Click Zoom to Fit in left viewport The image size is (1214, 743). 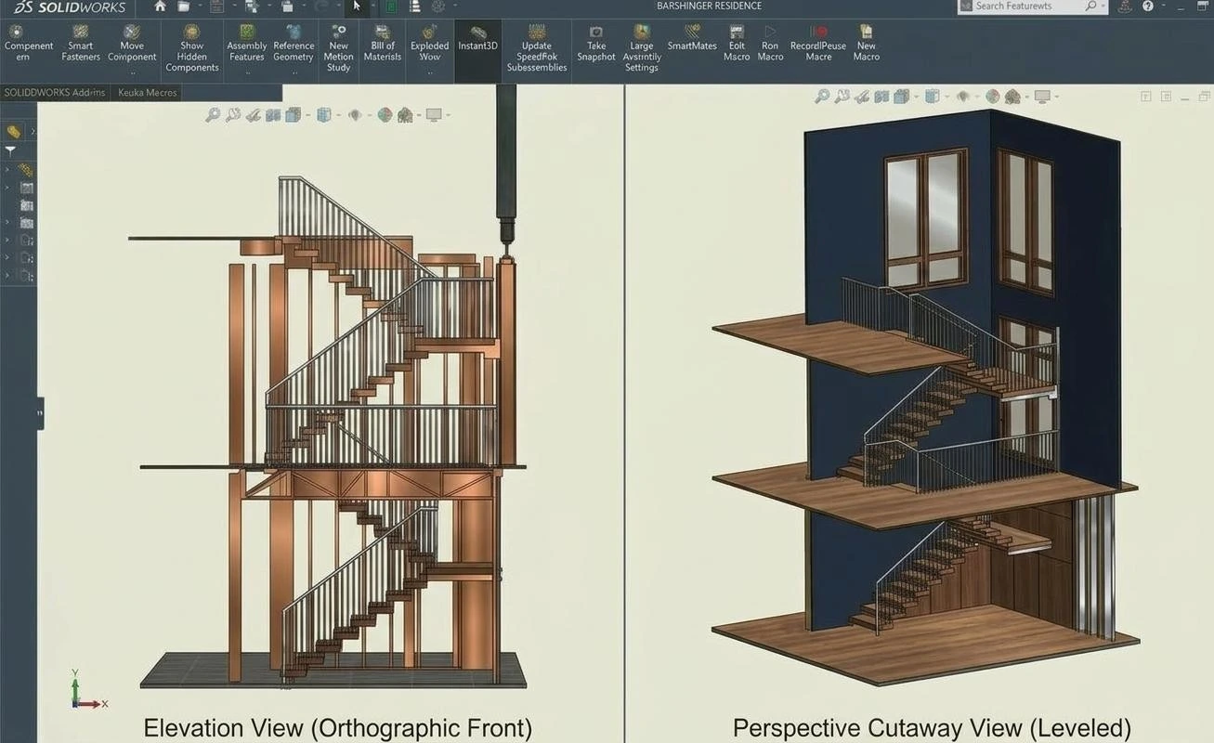(213, 115)
